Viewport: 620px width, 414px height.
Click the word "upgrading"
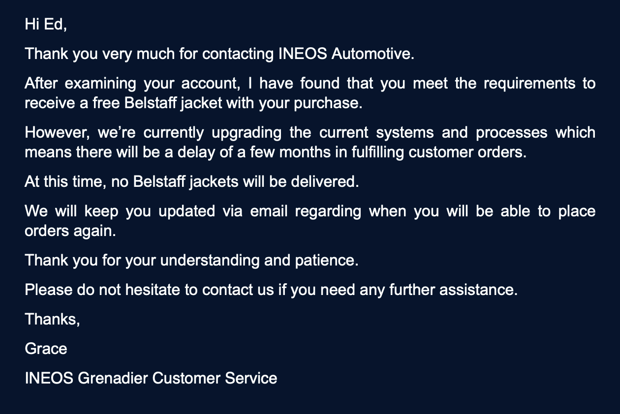(247, 133)
